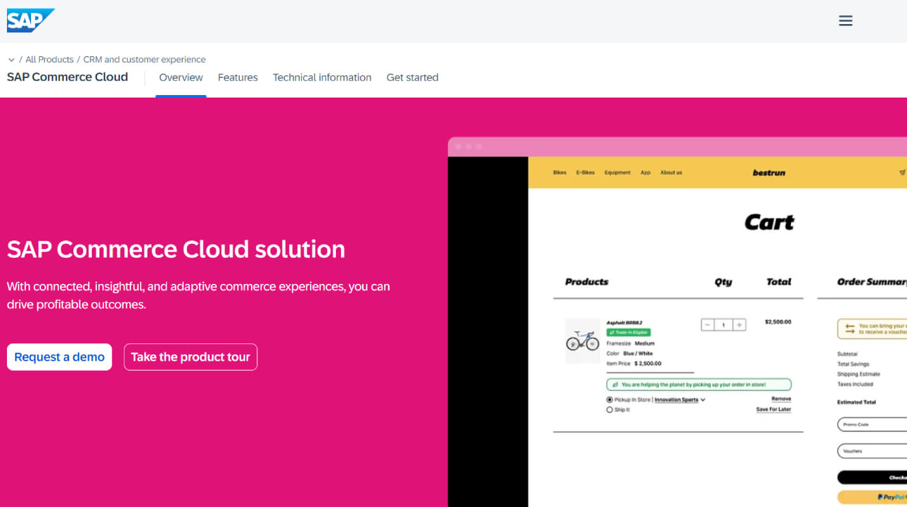Click the bestrun logo in demo

tap(769, 172)
